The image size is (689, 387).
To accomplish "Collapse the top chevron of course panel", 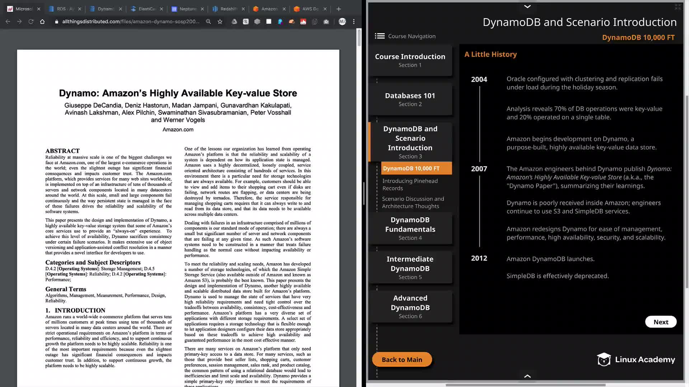I will [x=527, y=6].
